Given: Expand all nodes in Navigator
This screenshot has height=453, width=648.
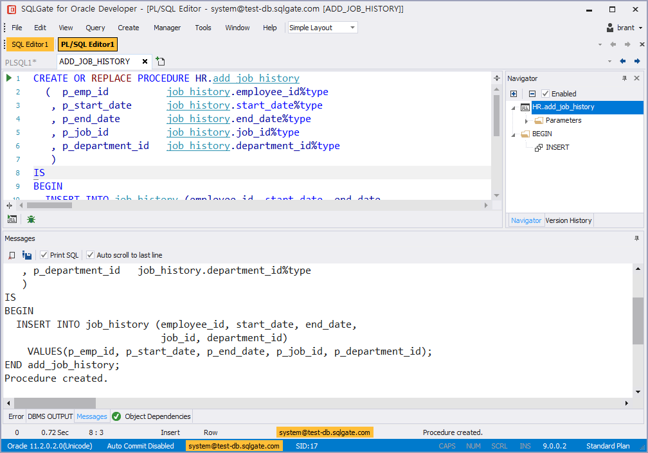Looking at the screenshot, I should click(x=514, y=94).
